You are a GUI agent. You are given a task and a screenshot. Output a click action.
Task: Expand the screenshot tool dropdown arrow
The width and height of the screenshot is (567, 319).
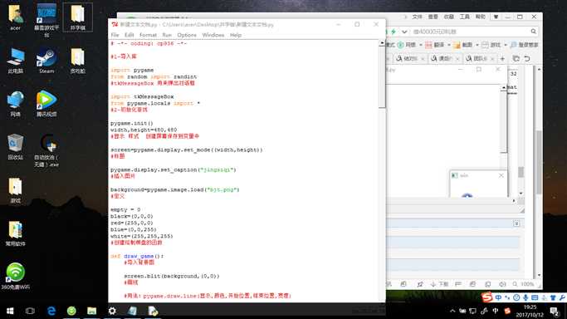(x=477, y=45)
